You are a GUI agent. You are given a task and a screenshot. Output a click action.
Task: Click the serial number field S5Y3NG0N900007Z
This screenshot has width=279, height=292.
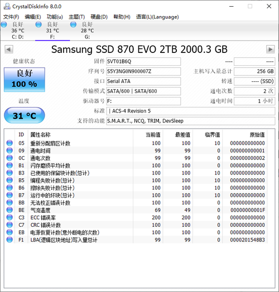pyautogui.click(x=143, y=71)
